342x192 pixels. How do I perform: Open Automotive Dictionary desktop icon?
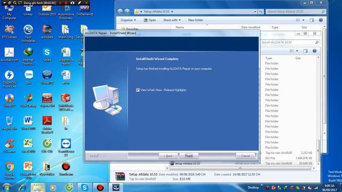66,12
